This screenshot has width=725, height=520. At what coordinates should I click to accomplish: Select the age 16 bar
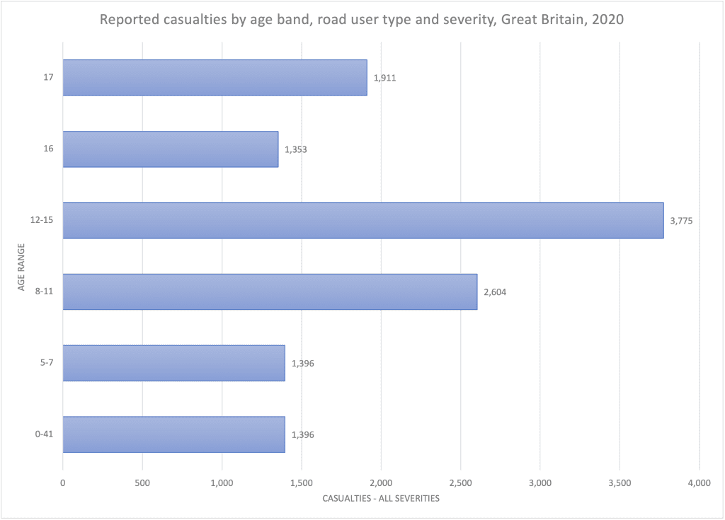(x=171, y=149)
